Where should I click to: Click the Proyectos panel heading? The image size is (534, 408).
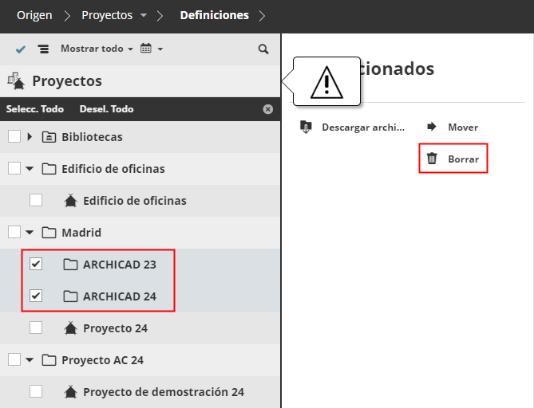click(x=67, y=81)
